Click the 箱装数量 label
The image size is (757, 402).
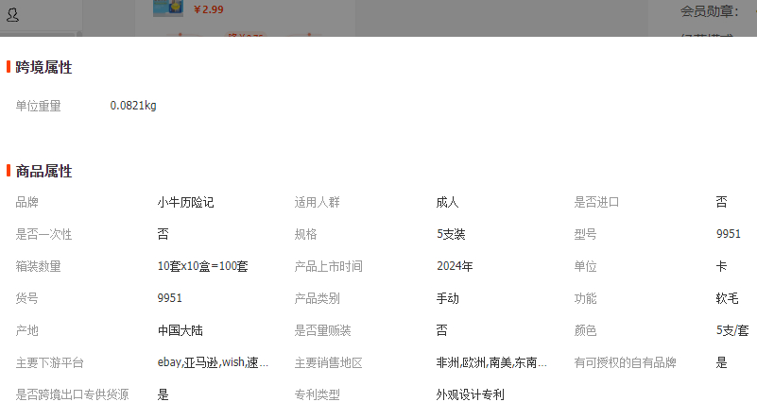[x=38, y=266]
